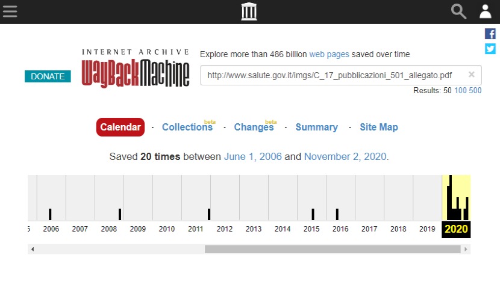Click the 'Results: 50' text
Screen dimensions: 500x282
click(x=432, y=91)
